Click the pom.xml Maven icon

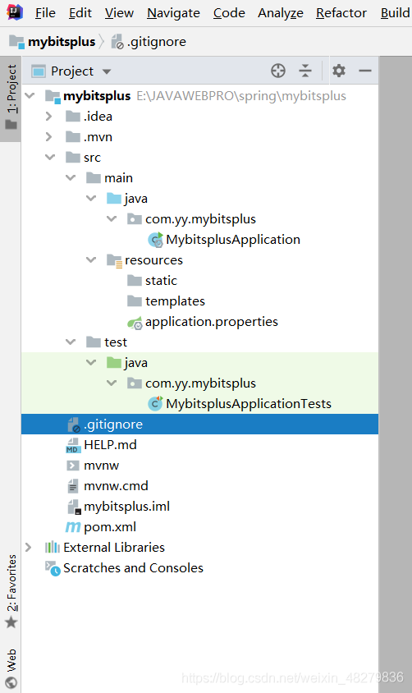click(73, 527)
